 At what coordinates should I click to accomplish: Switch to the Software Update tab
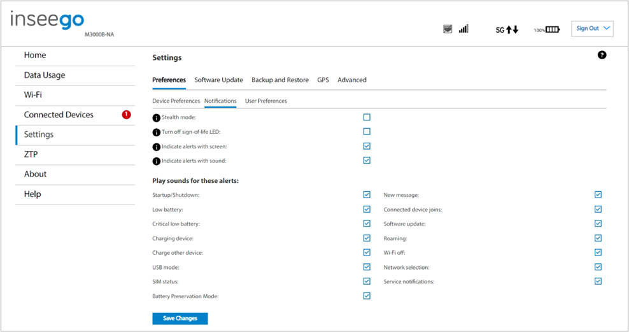(x=218, y=80)
